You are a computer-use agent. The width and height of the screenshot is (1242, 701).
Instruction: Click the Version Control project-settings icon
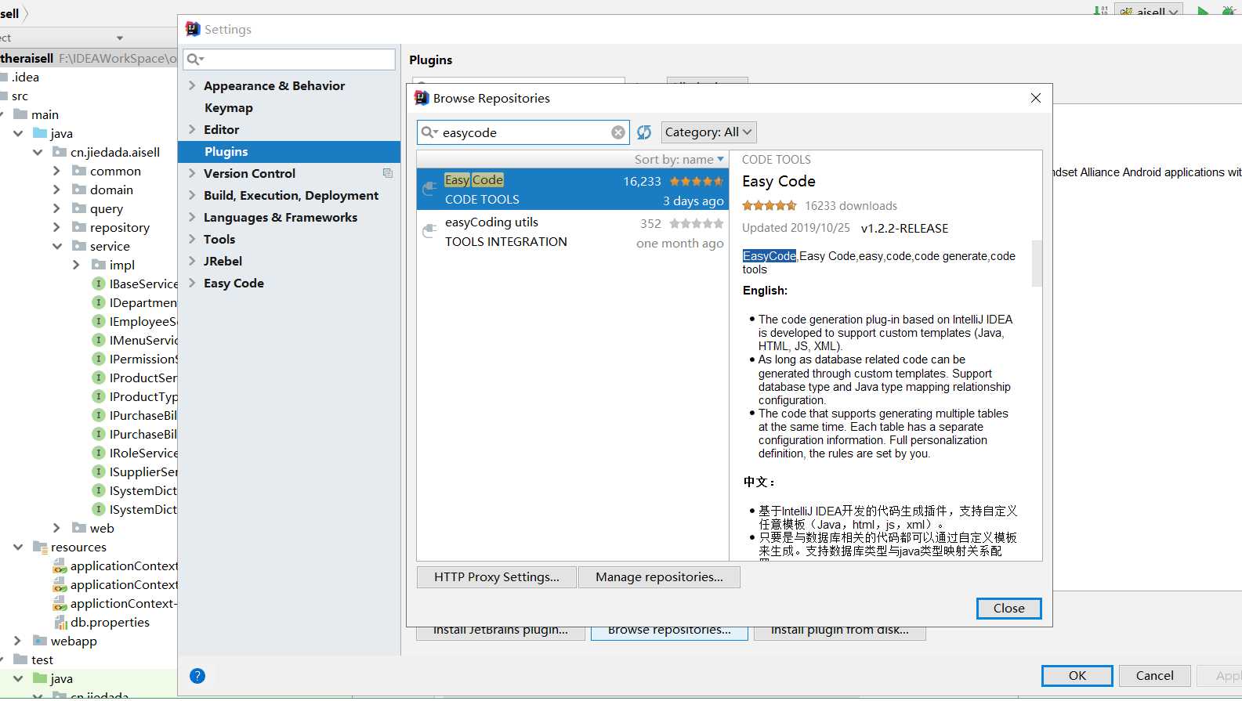[x=387, y=173]
